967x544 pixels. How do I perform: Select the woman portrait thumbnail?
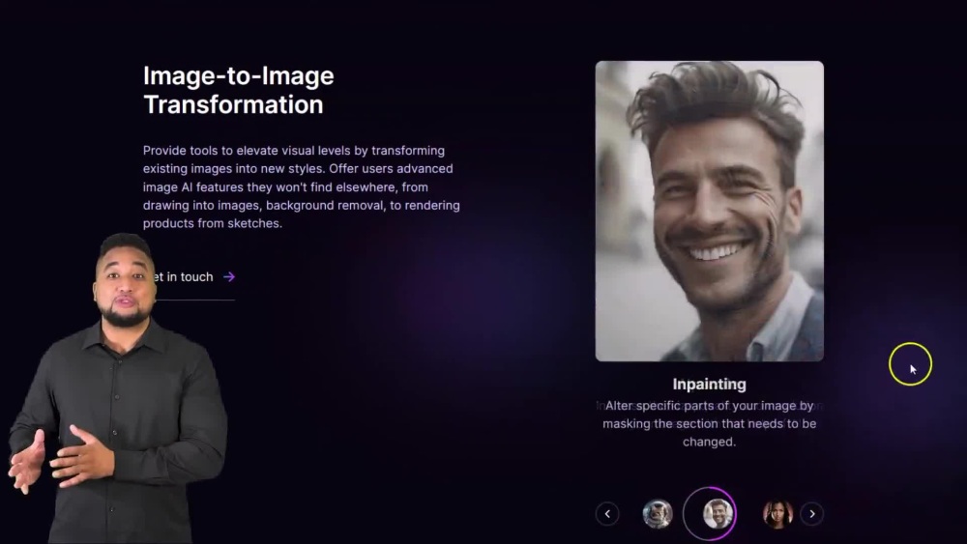777,513
